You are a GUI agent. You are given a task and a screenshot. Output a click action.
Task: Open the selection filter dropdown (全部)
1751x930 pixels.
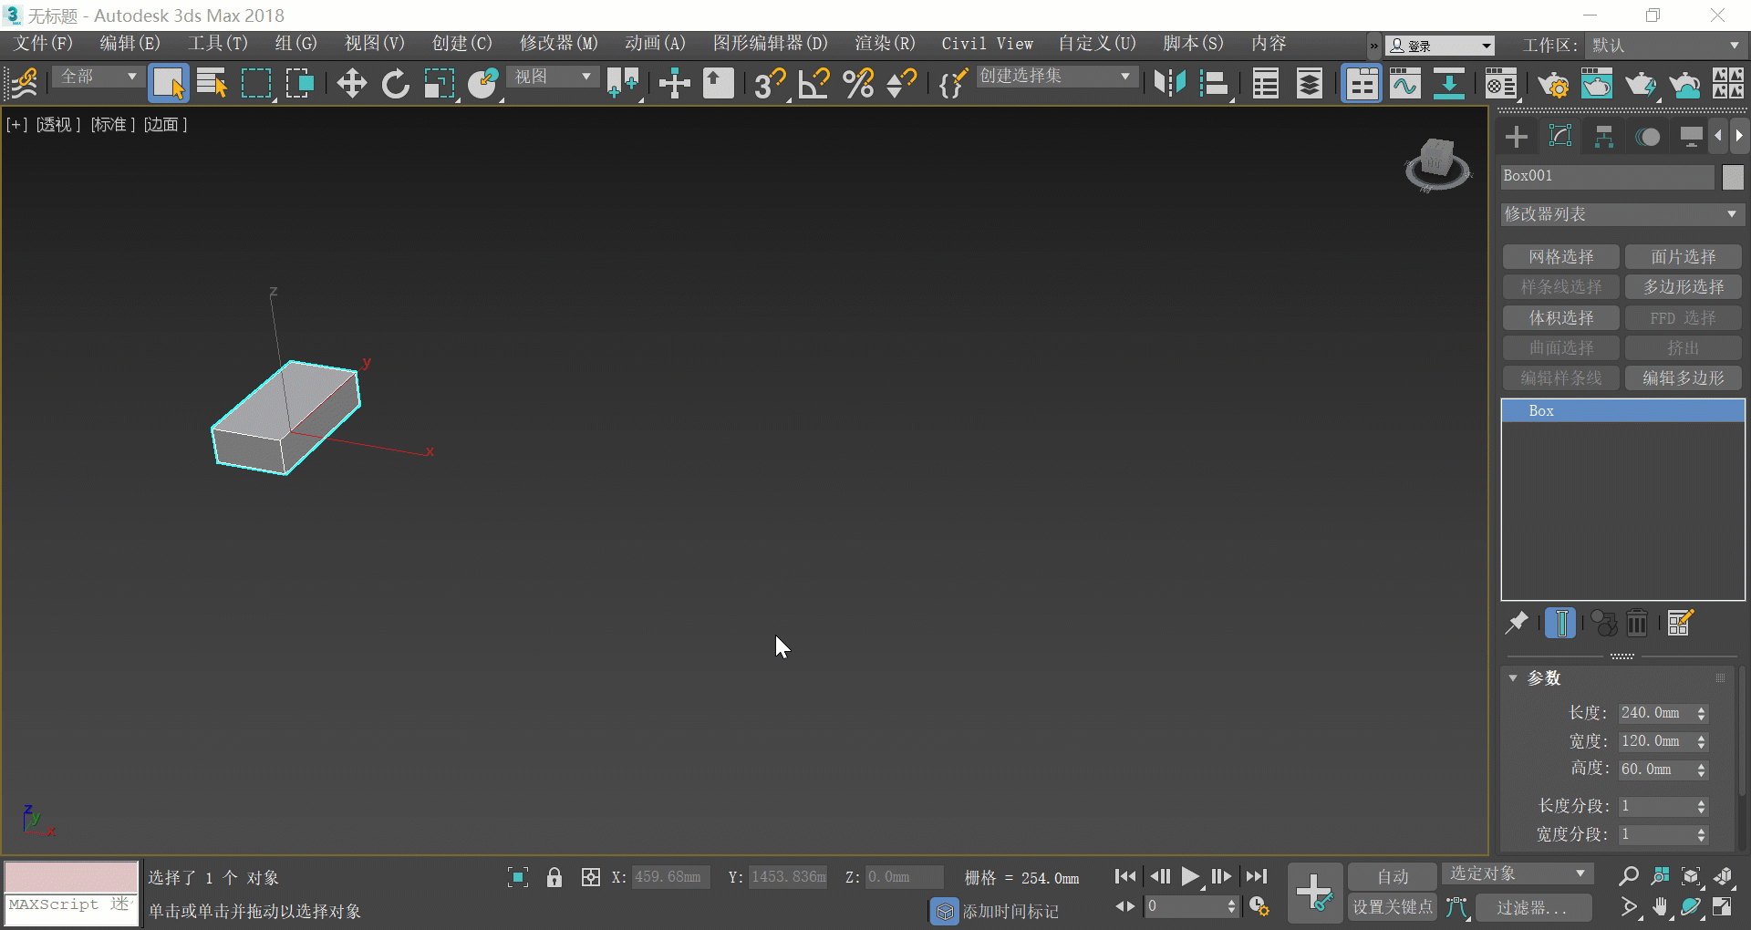click(98, 77)
